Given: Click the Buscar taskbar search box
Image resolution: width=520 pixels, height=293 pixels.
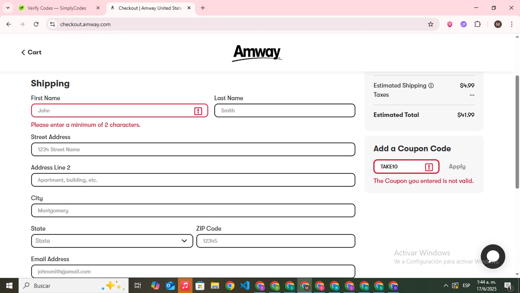Looking at the screenshot, I should [x=73, y=286].
